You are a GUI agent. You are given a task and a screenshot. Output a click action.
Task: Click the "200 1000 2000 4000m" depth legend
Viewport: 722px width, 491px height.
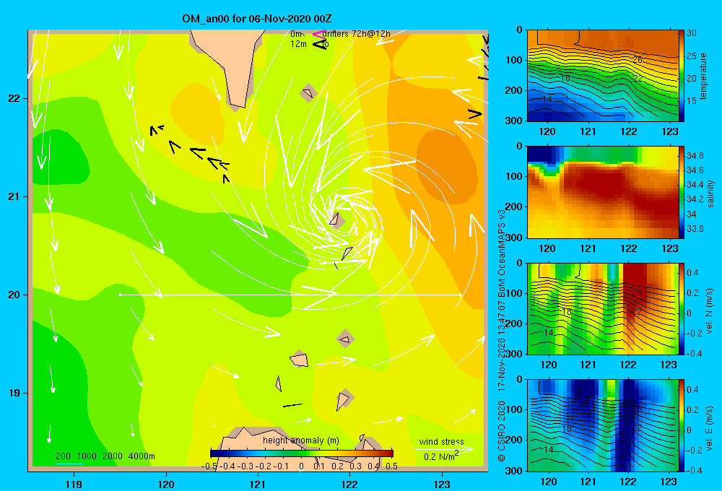point(105,456)
